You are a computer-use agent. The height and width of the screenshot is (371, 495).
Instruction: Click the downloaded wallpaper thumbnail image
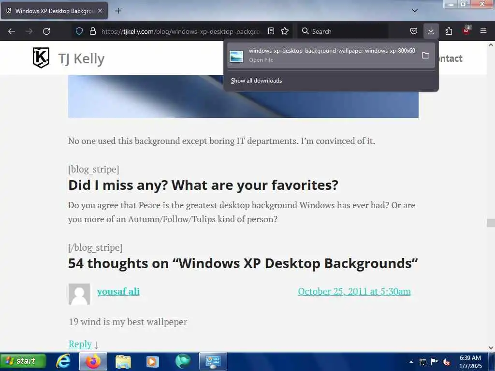coord(236,56)
